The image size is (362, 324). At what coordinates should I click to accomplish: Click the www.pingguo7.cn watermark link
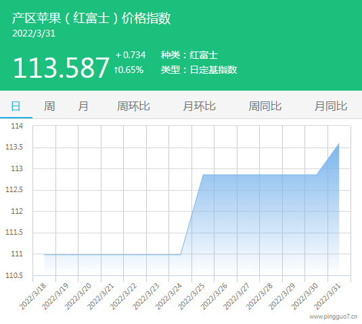click(334, 317)
